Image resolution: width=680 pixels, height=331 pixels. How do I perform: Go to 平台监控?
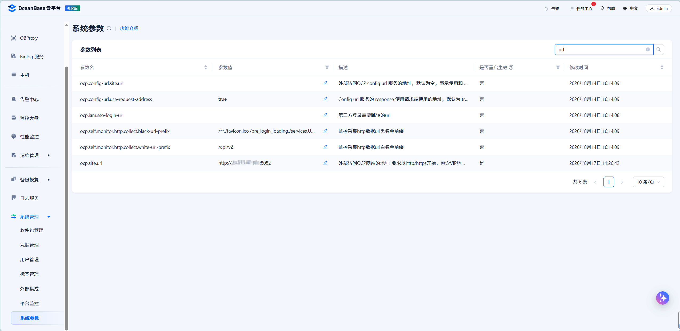tap(29, 304)
